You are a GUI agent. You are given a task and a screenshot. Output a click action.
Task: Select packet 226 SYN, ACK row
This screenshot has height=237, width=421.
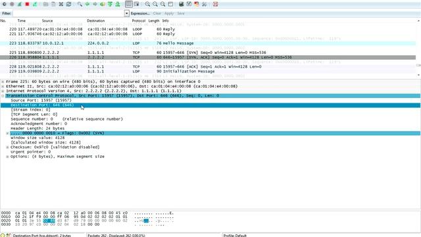click(x=208, y=57)
